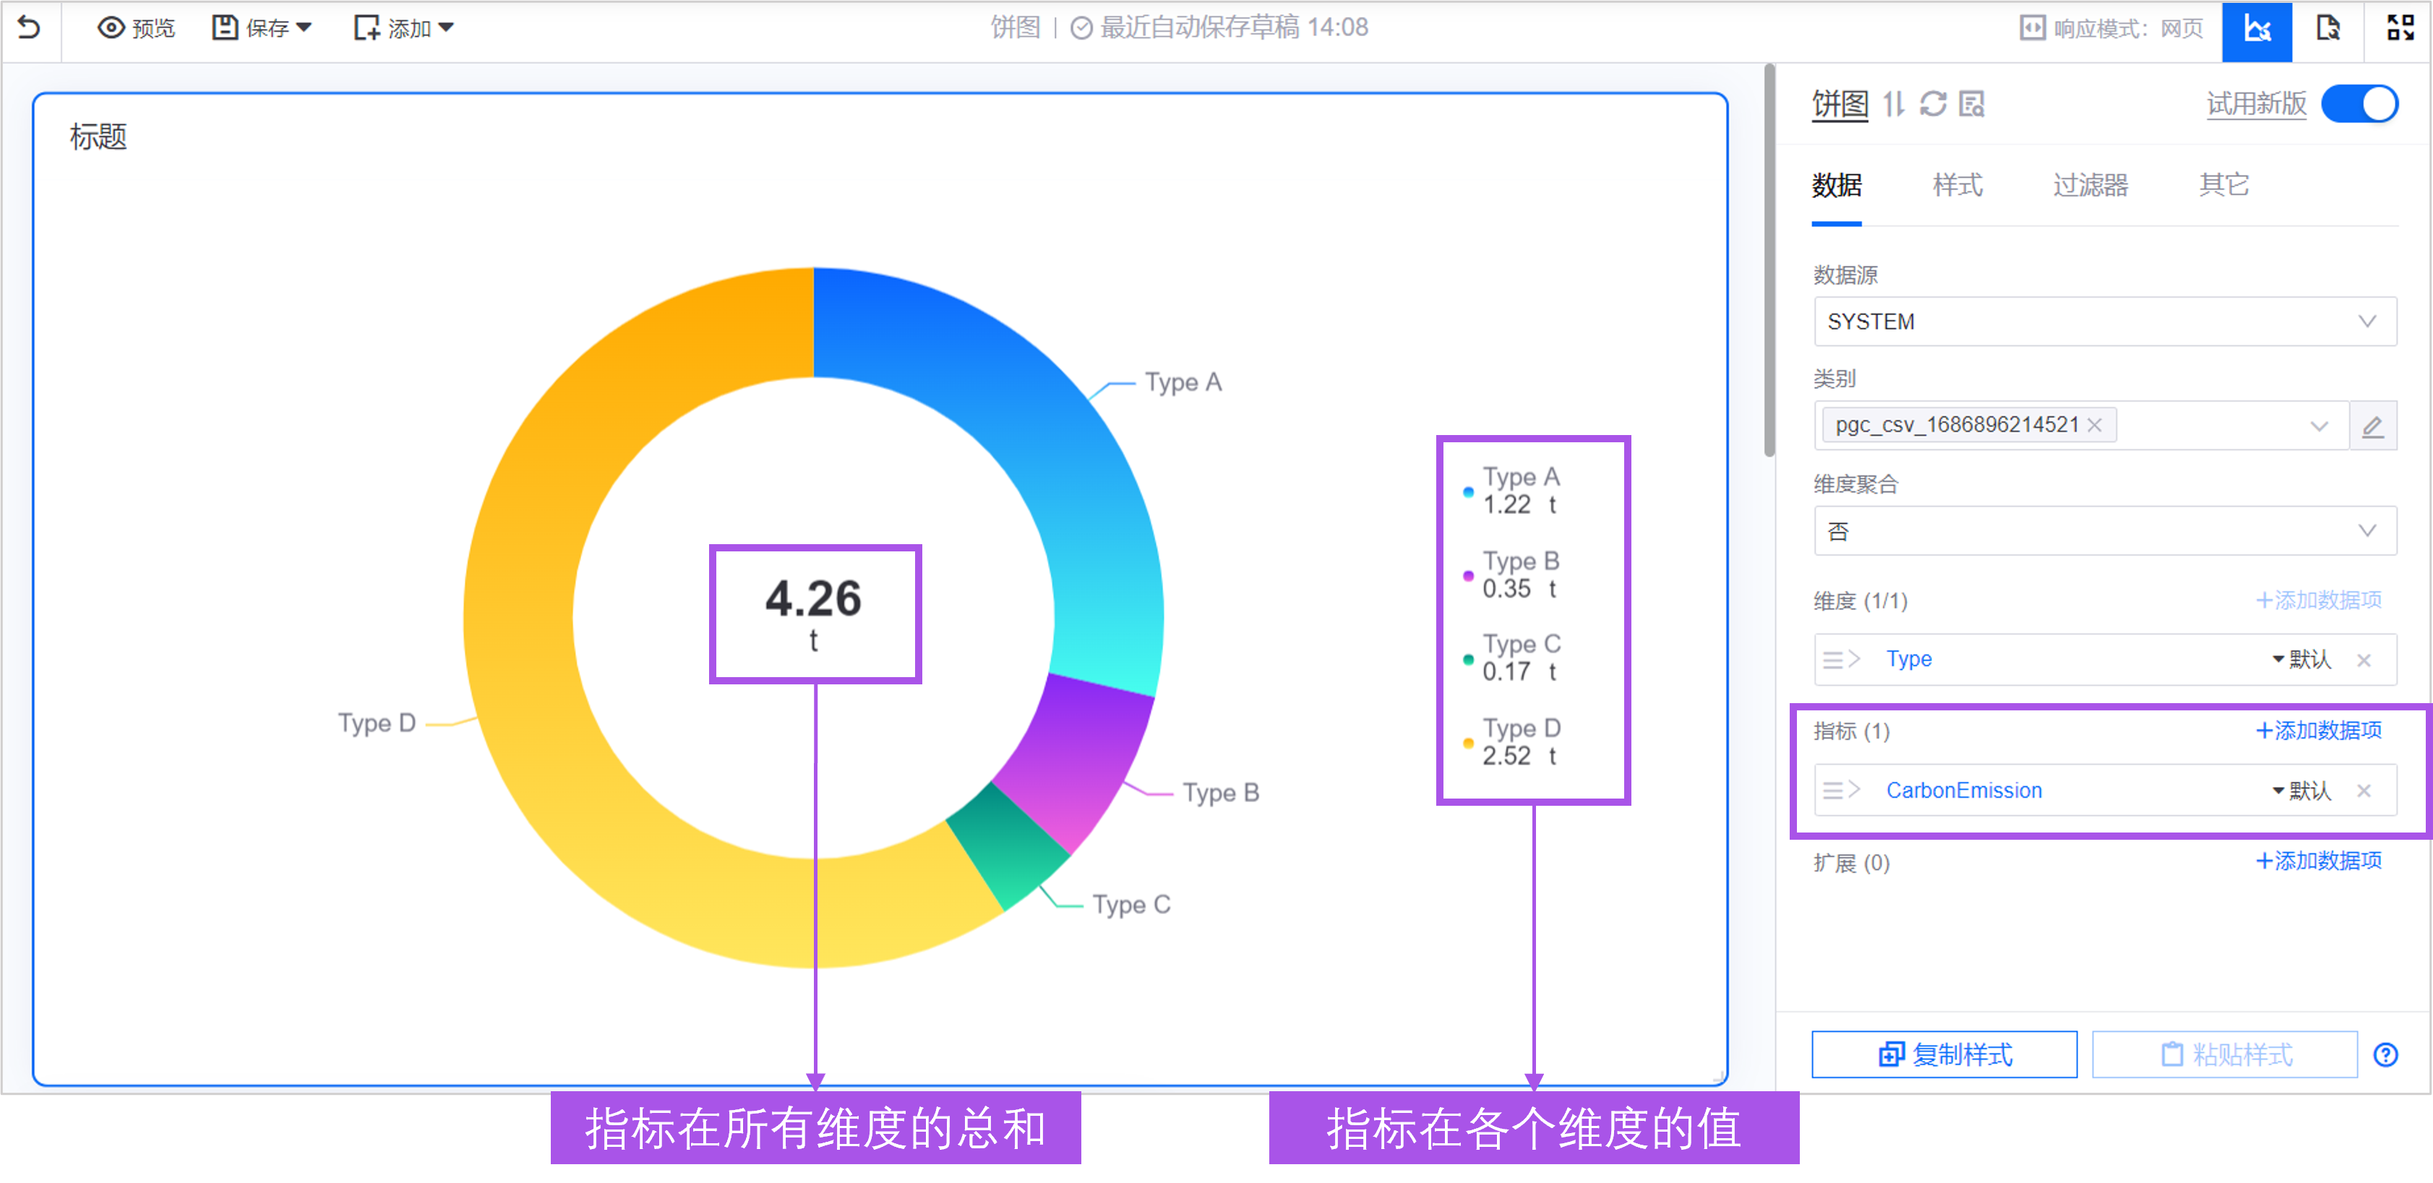Remove the CarbonEmission metric item
The width and height of the screenshot is (2433, 1183).
pyautogui.click(x=2363, y=791)
